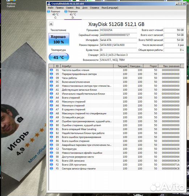
Task: Select attribute Недействительные блоки при работе
Action: point(83,133)
